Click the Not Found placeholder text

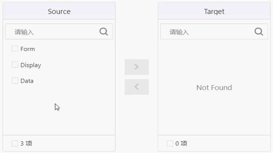[x=214, y=88]
